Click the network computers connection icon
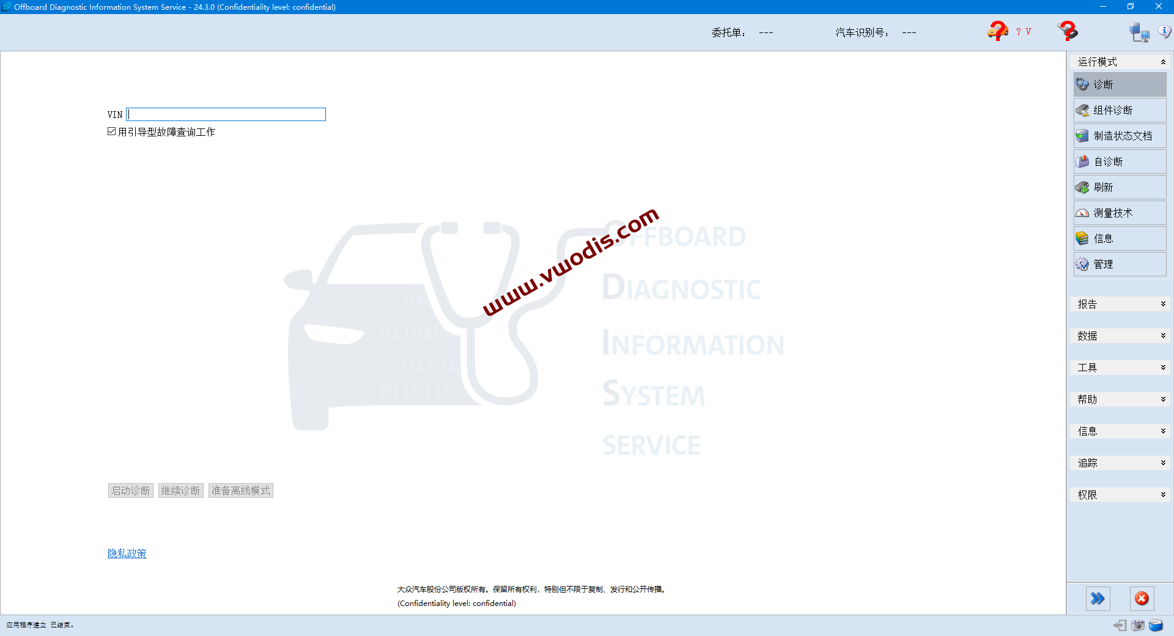This screenshot has height=636, width=1174. click(1139, 32)
